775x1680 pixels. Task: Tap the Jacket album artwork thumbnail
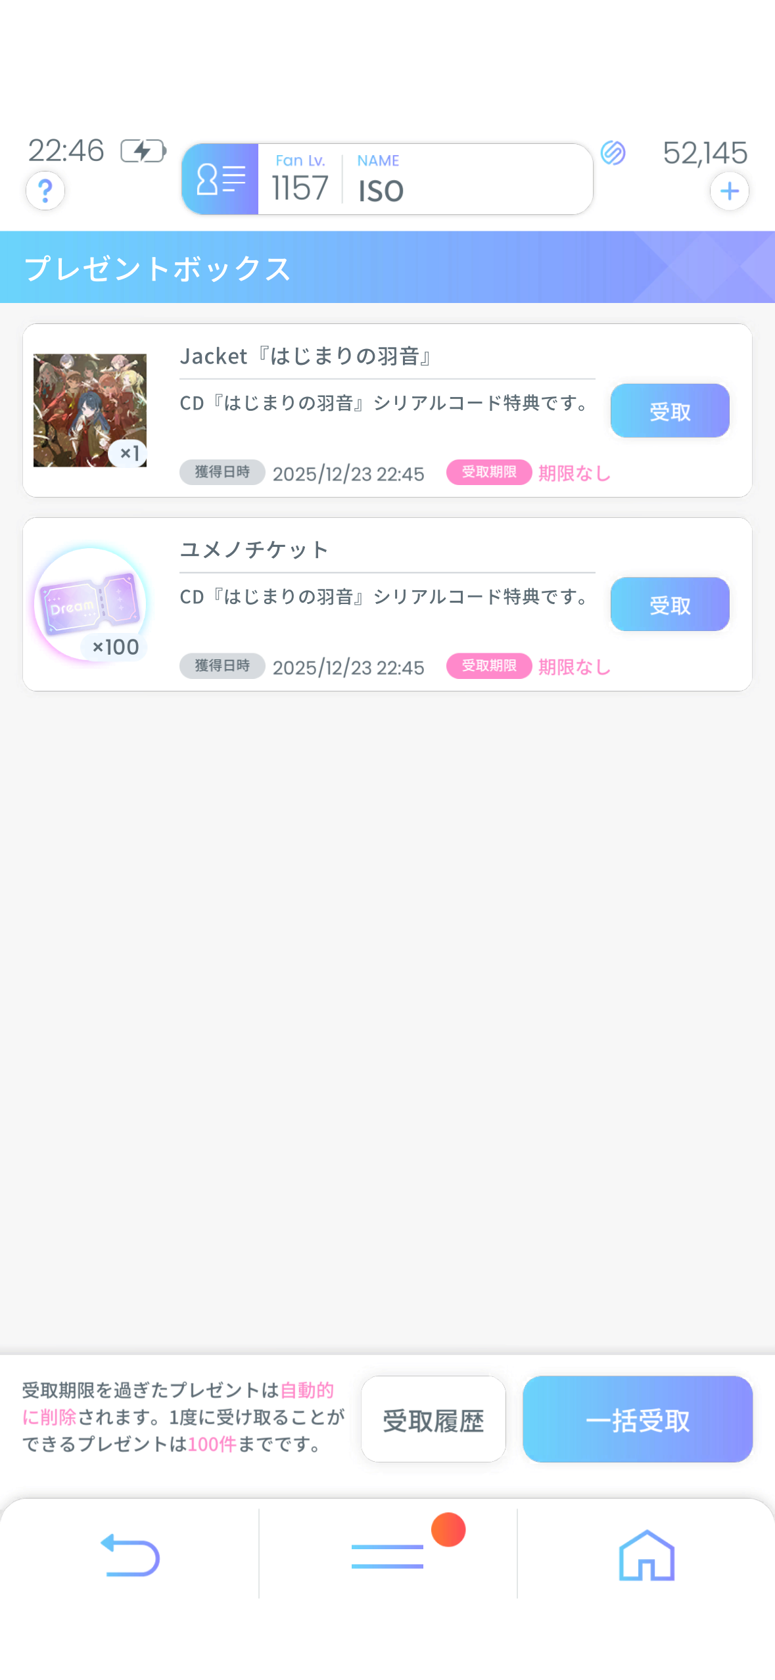pos(90,410)
